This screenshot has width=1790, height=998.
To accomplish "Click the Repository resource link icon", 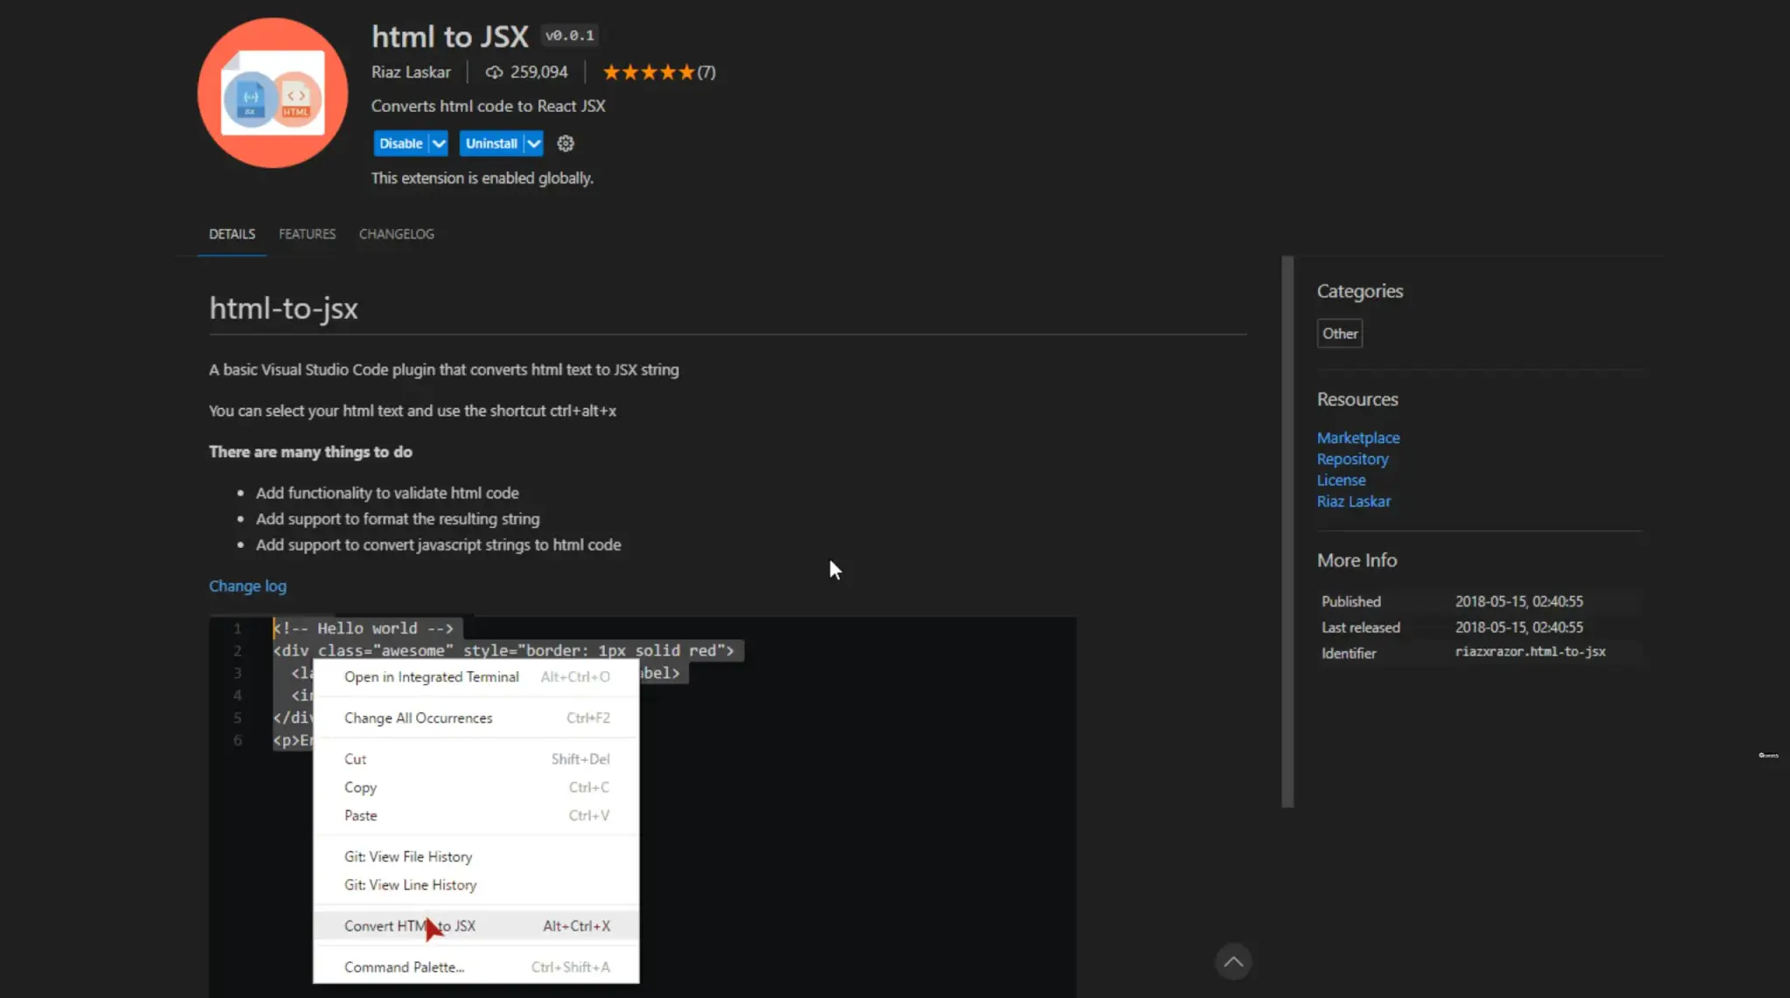I will tap(1351, 457).
